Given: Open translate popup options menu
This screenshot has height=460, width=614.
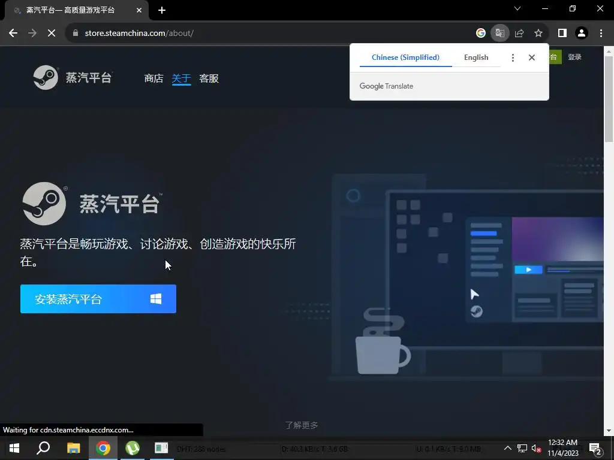Looking at the screenshot, I should (513, 57).
